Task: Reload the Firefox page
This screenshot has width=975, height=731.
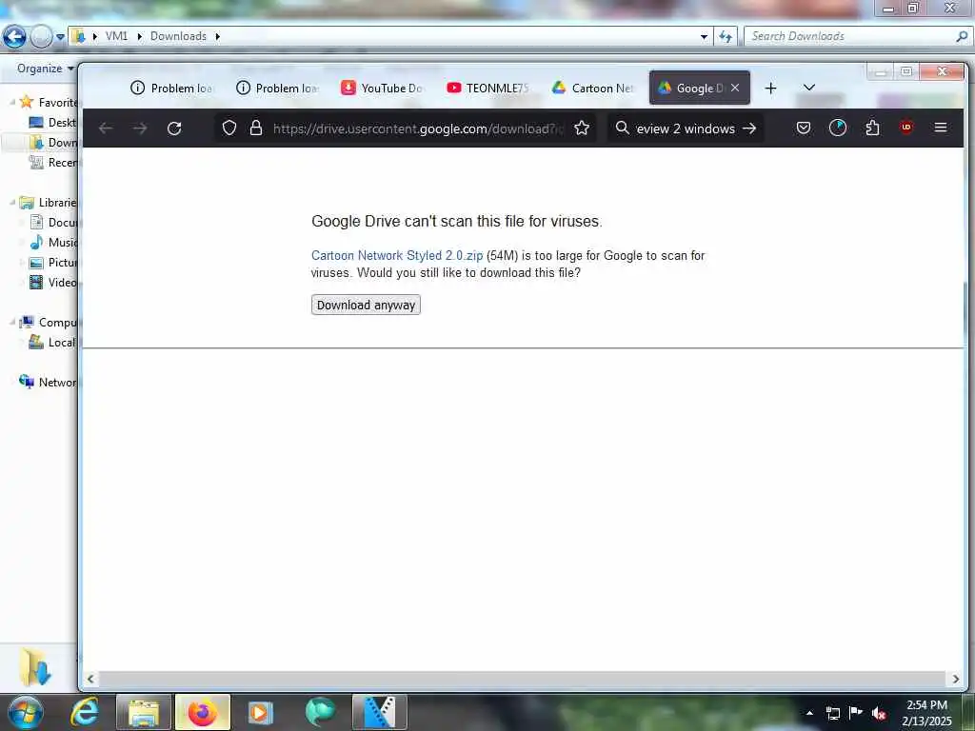Action: [174, 128]
